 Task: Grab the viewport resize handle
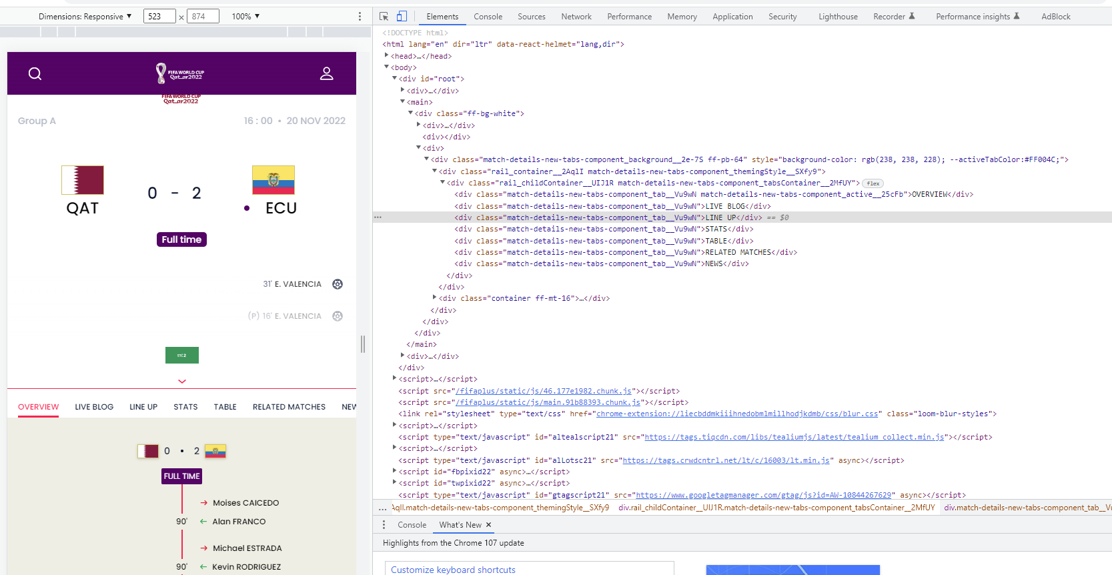[x=364, y=344]
